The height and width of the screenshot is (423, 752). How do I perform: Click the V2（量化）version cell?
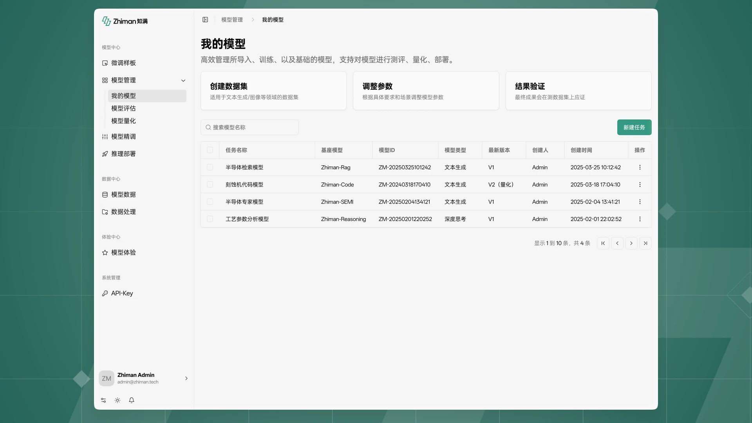(x=502, y=184)
